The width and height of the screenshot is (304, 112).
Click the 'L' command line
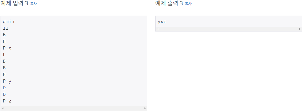tap(4, 55)
